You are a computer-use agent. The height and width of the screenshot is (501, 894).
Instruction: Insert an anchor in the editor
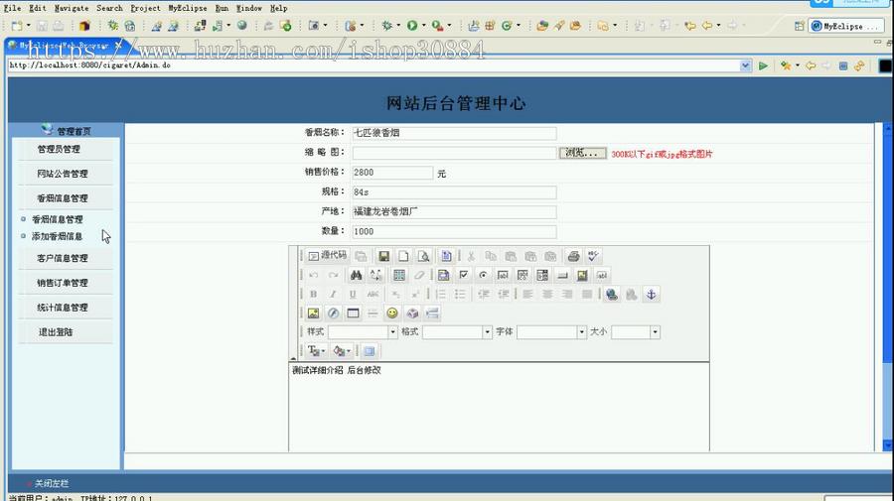coord(651,295)
